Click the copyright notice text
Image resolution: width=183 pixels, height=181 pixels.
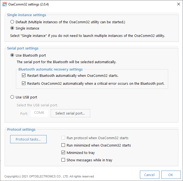49,176
